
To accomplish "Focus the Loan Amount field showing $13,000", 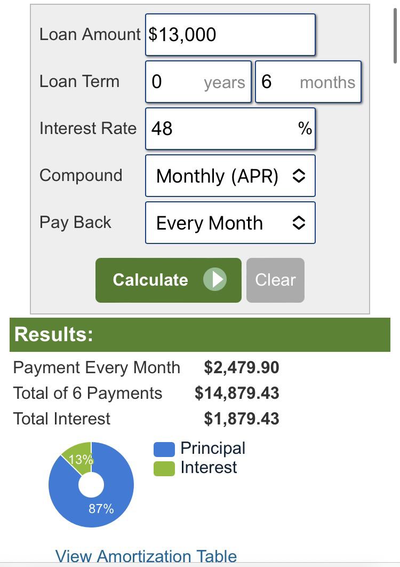I will pyautogui.click(x=230, y=35).
